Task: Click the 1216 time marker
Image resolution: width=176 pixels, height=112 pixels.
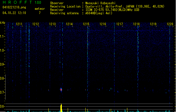Action: (103, 24)
